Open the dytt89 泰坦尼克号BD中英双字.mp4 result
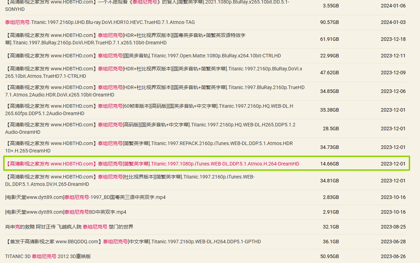420x263 pixels. [65, 212]
